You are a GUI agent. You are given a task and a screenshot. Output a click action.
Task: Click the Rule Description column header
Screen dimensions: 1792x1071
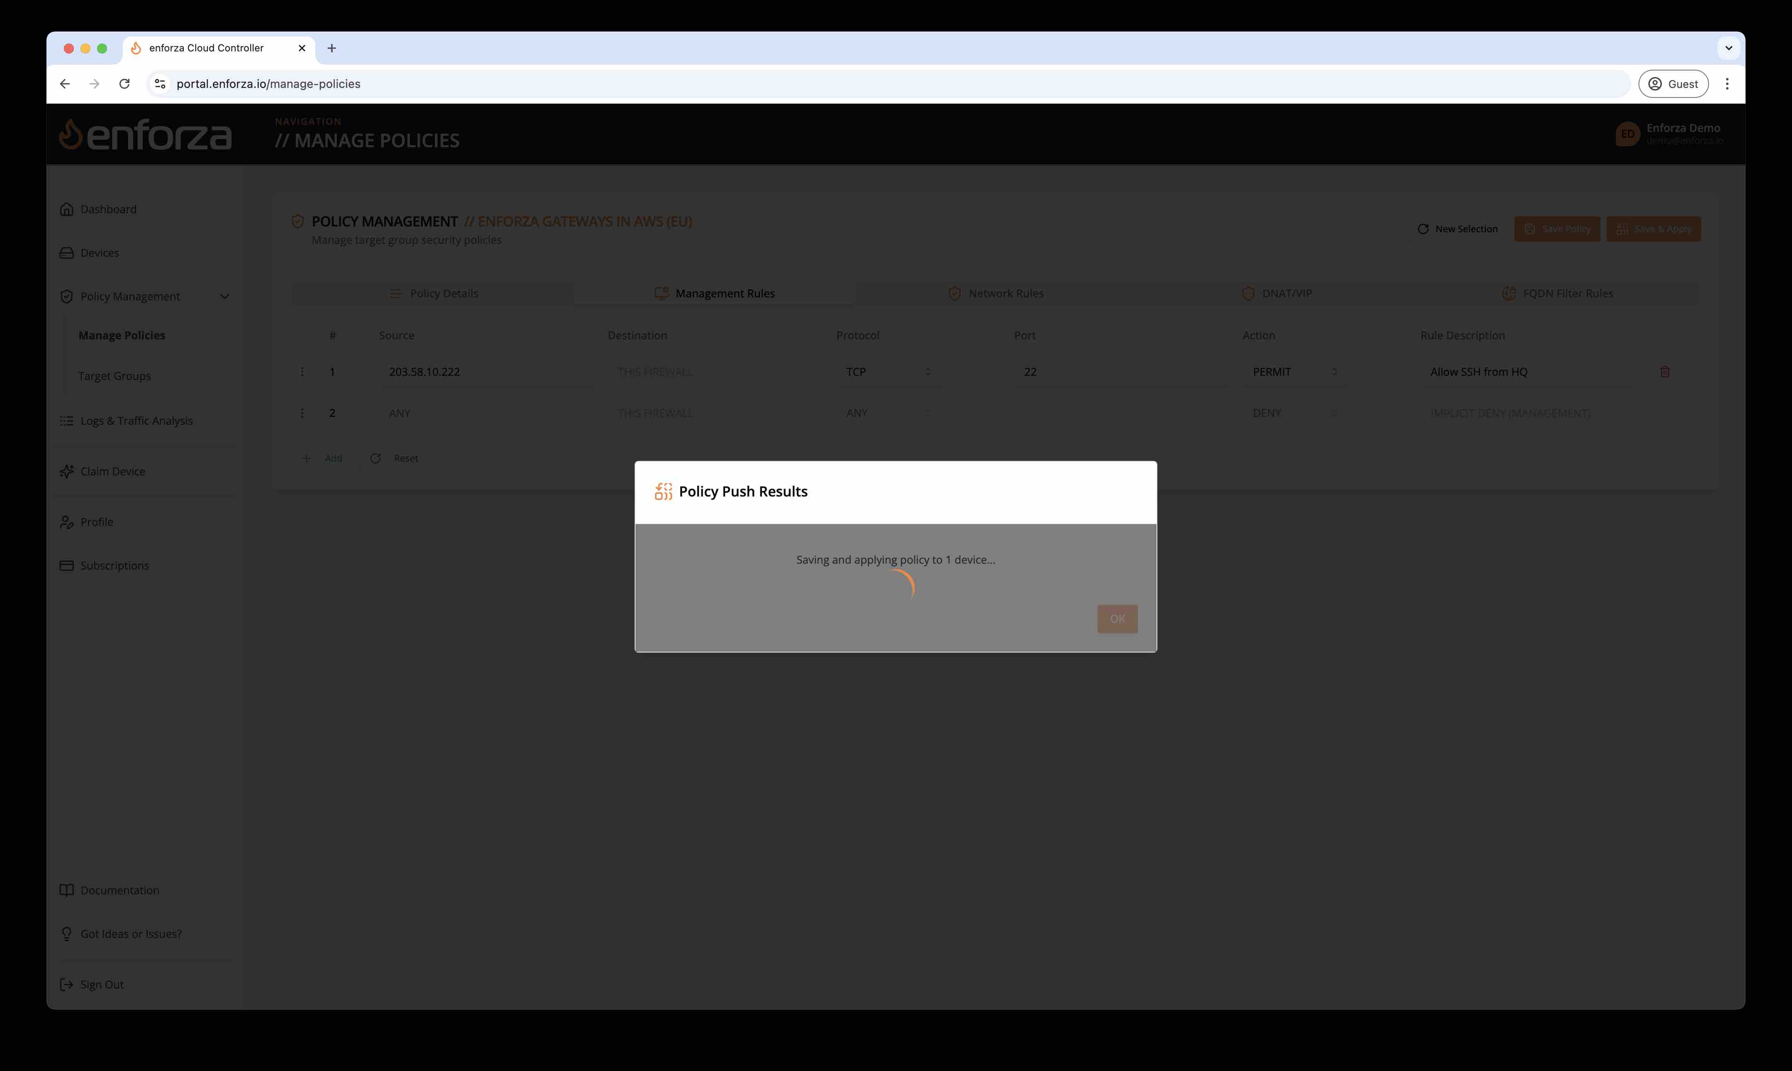[1462, 336]
